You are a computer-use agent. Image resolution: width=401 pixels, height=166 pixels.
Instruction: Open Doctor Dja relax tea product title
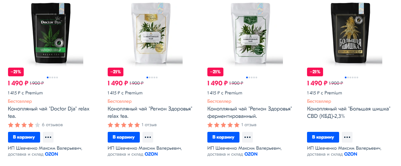[48, 112]
